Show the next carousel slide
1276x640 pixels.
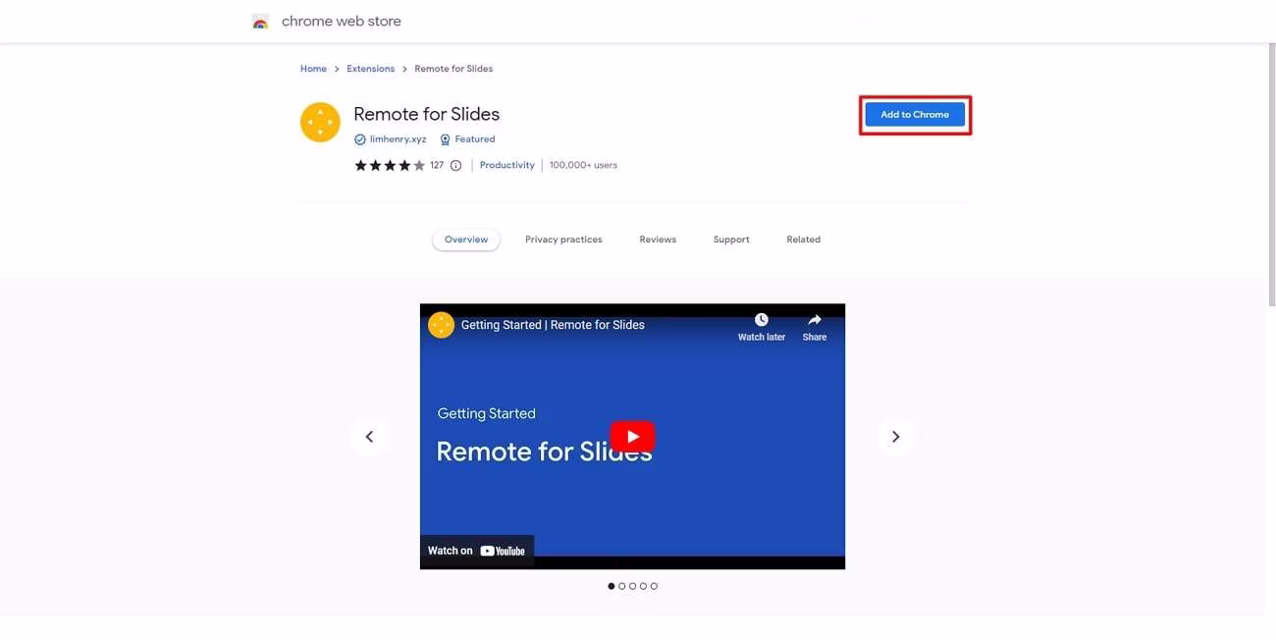coord(895,437)
